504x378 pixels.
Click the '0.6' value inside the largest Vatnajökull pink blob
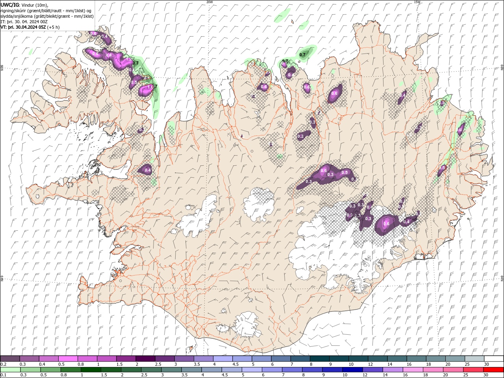click(386, 224)
